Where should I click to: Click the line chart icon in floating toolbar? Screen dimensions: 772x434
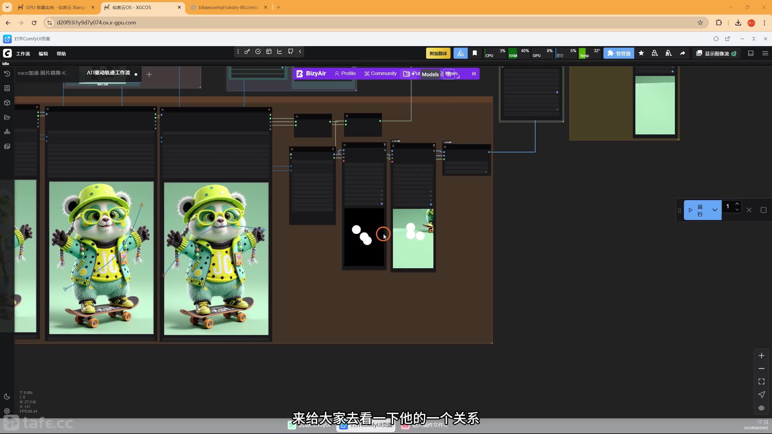click(280, 52)
